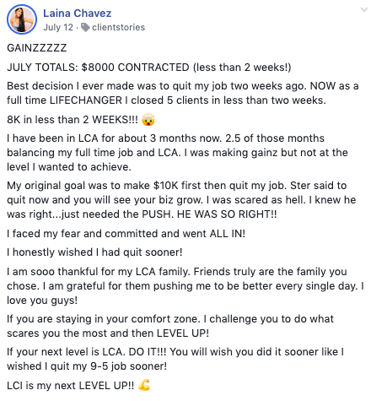Viewport: 371px width, 401px height.
Task: Click the line 'I faced my fear and committed'
Action: (x=126, y=234)
